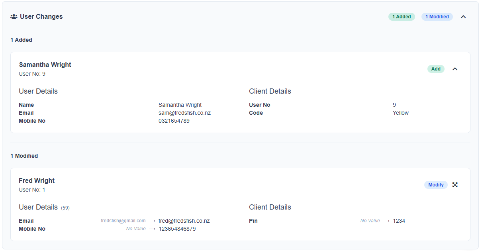Viewport: 480px width, 251px height.
Task: Click the green Add badge on Samantha's card
Action: [x=436, y=69]
